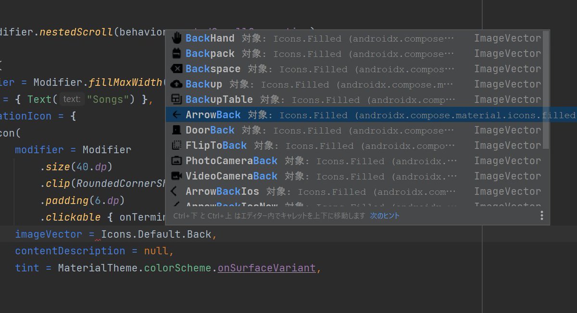
Task: Click the completion list vertical scrollbar
Action: pyautogui.click(x=546, y=90)
